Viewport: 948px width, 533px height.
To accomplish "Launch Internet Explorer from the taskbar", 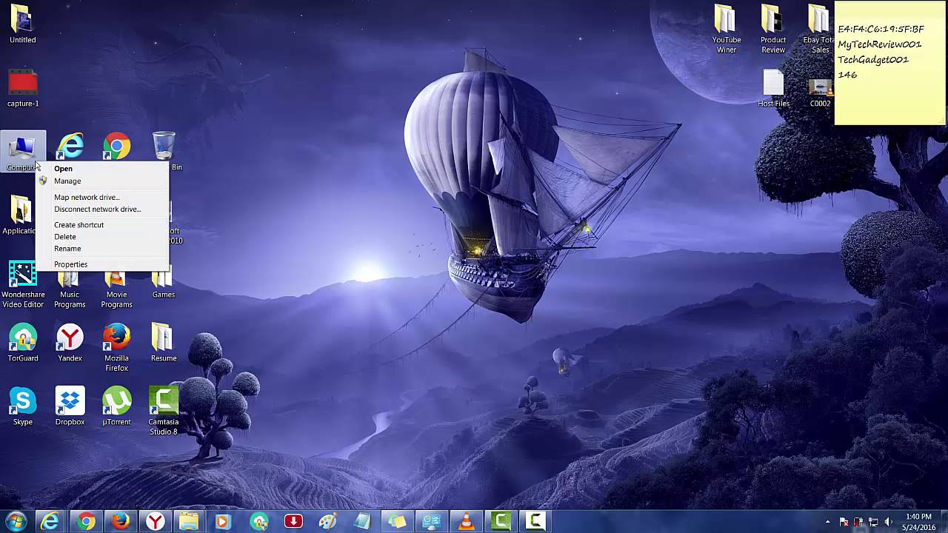I will click(50, 522).
